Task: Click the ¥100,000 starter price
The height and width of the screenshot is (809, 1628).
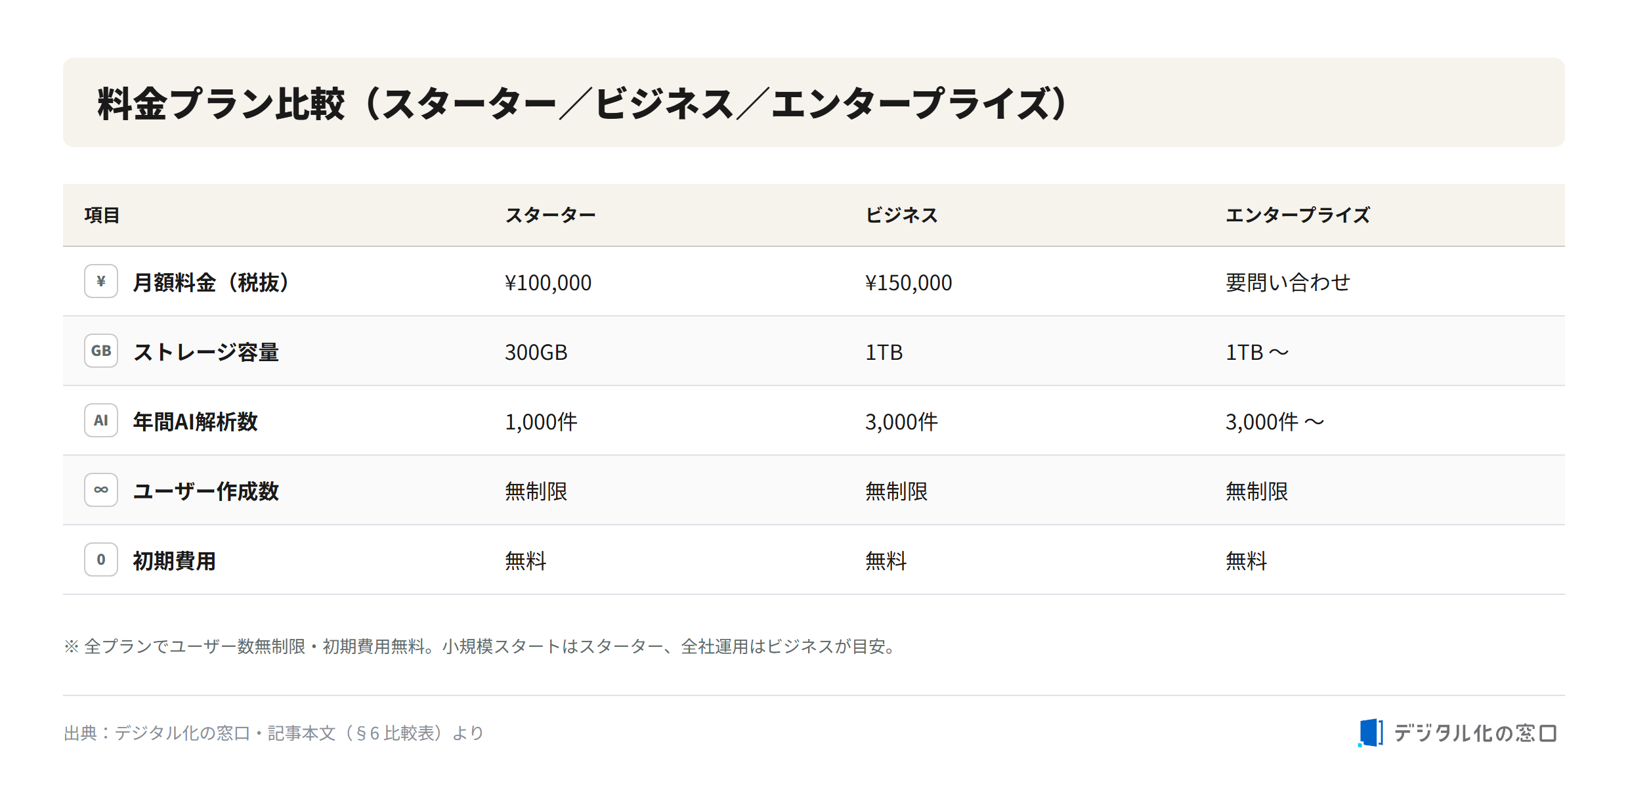Action: [x=548, y=282]
